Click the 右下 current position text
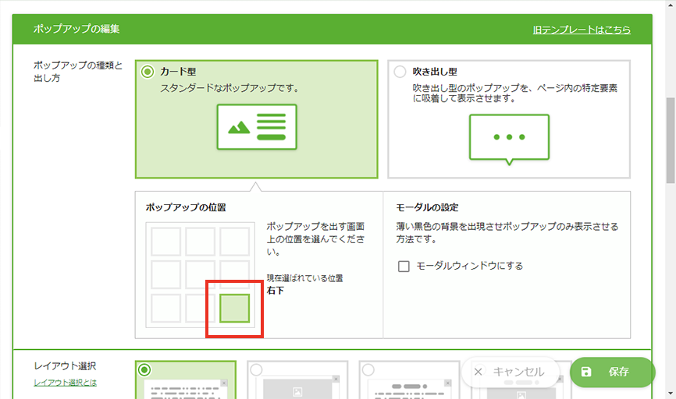Screen dimensions: 676x399 coord(276,291)
